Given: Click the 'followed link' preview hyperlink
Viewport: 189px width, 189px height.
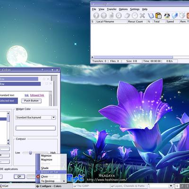Looking at the screenshot, I should point(37,95).
